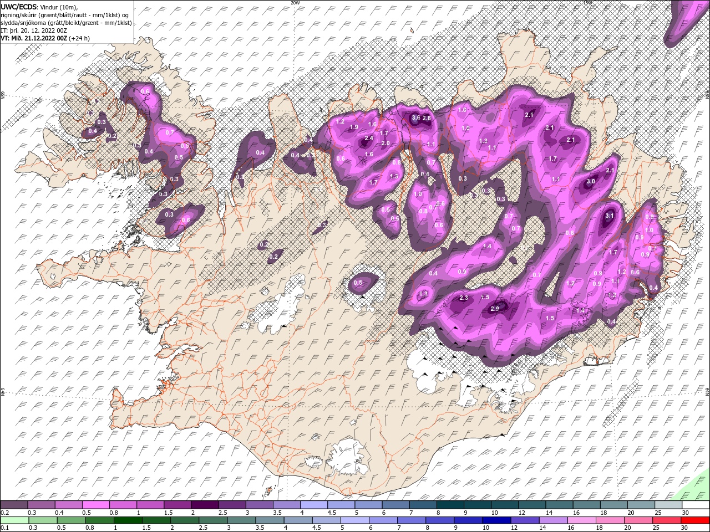Click the white swatch above the upper 30 label

point(696,504)
